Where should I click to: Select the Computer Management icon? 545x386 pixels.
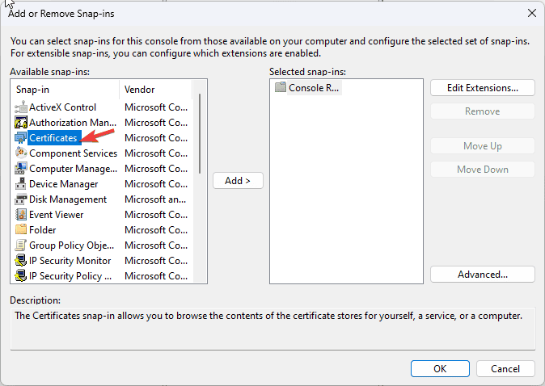click(21, 168)
